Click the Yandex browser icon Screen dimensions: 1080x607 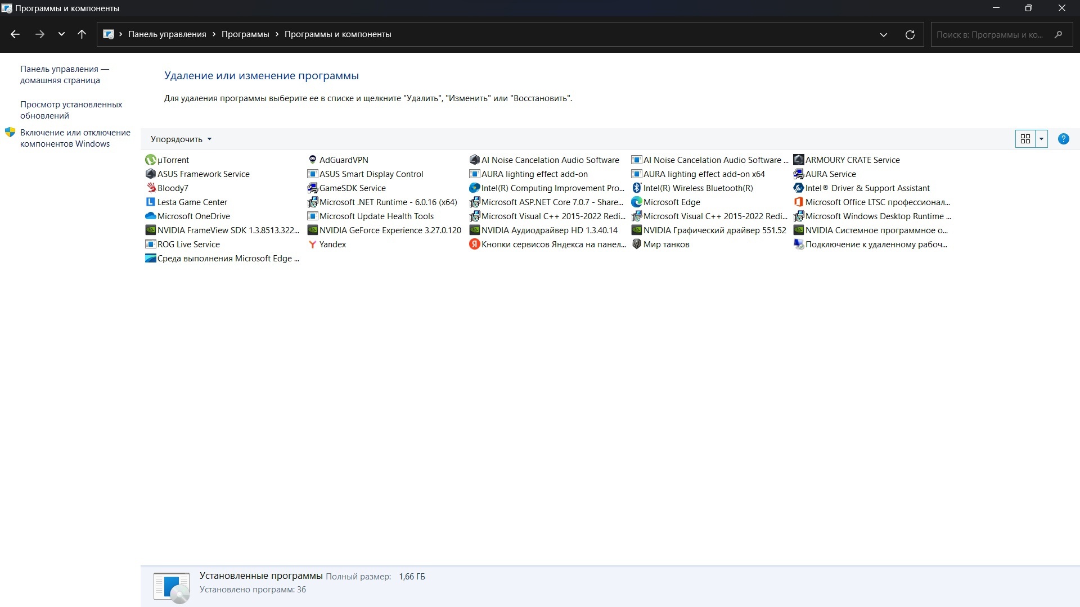click(x=313, y=244)
